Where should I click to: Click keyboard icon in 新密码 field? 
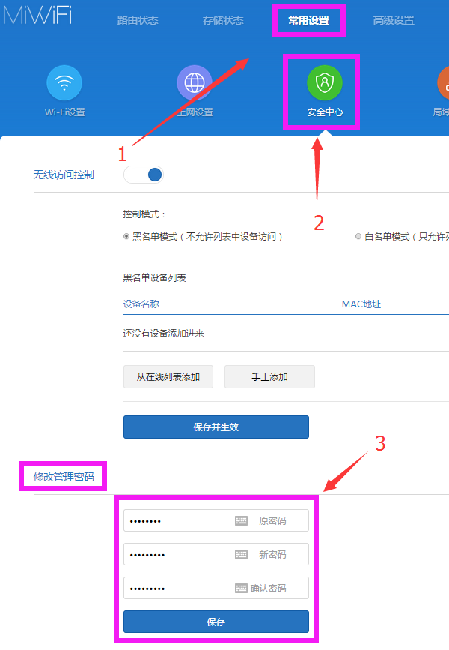coord(241,554)
